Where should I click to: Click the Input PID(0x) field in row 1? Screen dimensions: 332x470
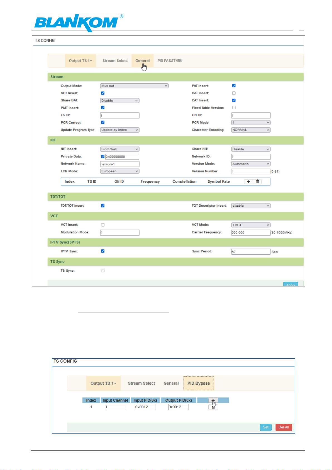(145, 407)
